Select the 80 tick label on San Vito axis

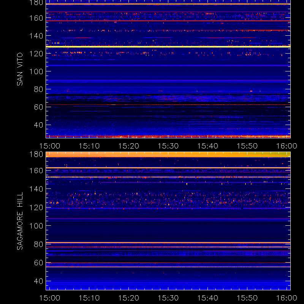(x=38, y=89)
